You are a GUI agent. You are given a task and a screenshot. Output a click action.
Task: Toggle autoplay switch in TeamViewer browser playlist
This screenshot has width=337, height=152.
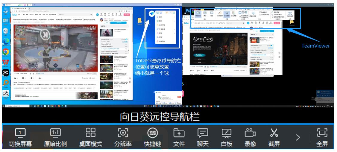(x=272, y=45)
